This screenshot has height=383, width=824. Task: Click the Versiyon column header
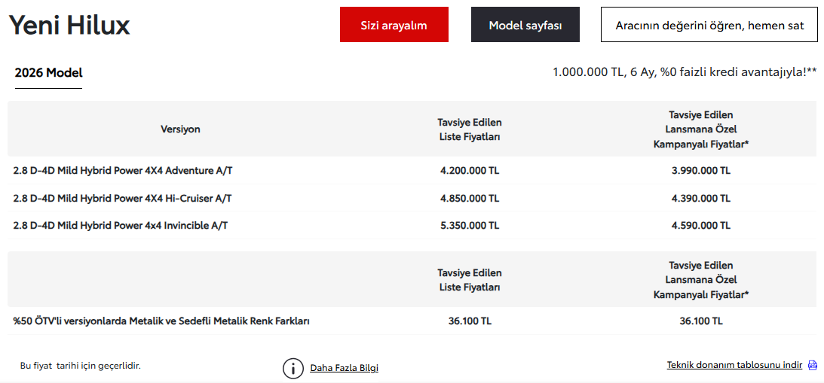click(180, 129)
